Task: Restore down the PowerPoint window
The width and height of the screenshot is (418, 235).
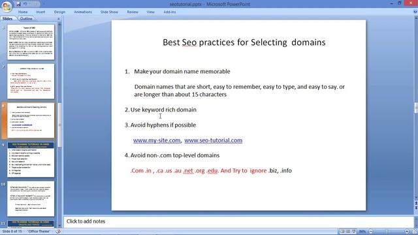Action: coord(399,3)
